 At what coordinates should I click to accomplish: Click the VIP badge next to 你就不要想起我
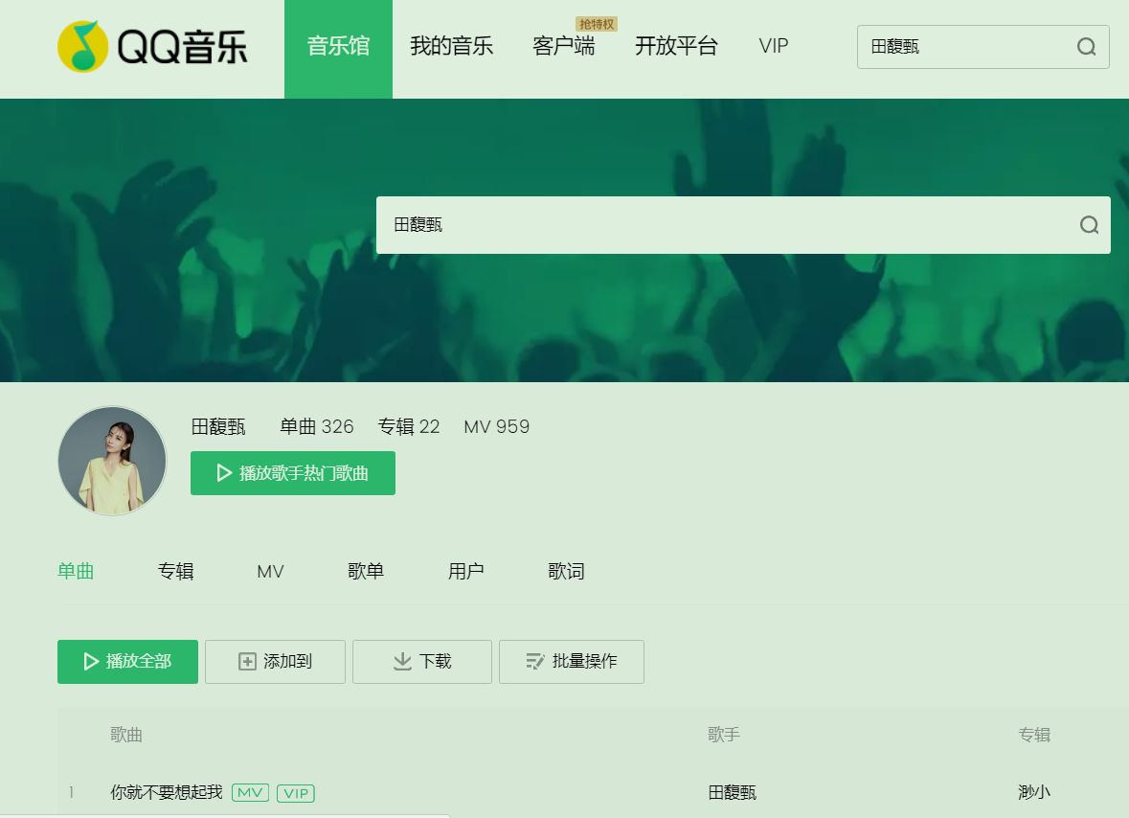pos(295,793)
